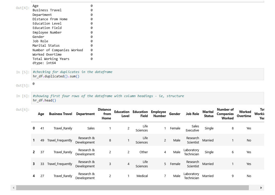275x195 pixels.
Task: Click row index 0 in the table
Action: [34, 128]
